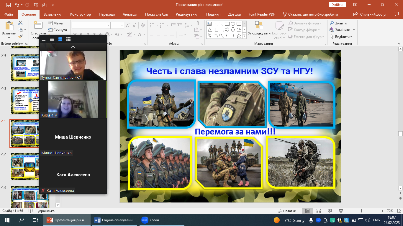Open Word document in taskbar
The width and height of the screenshot is (403, 226).
coord(114,220)
